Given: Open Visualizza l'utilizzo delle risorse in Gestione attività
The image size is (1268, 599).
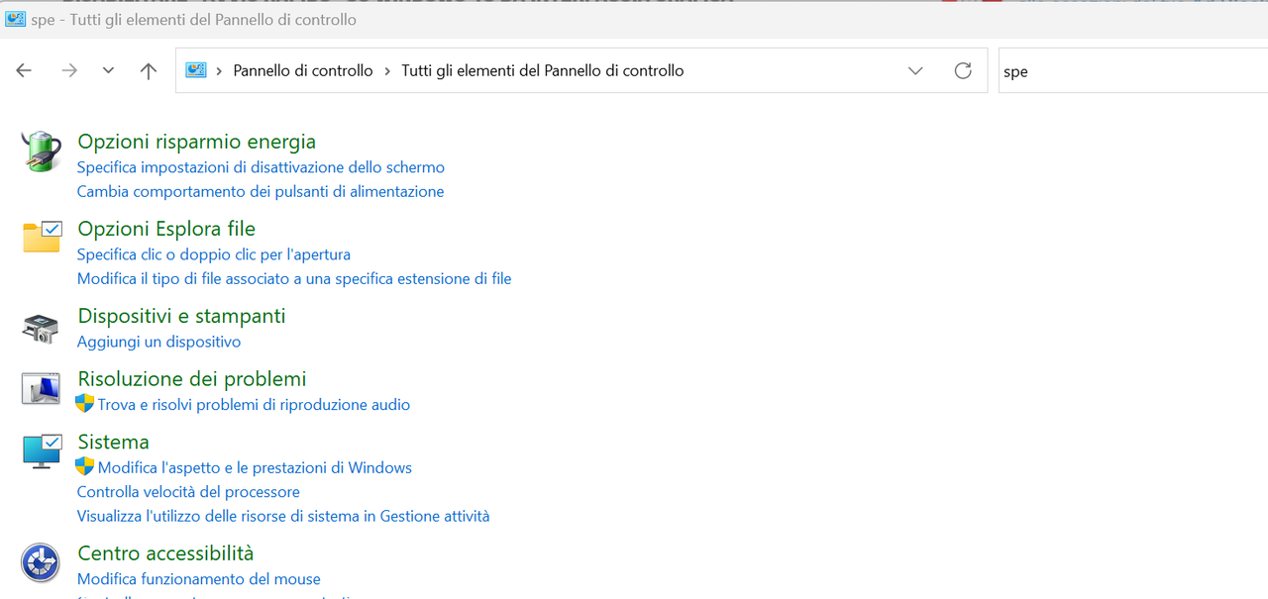Looking at the screenshot, I should click(x=283, y=516).
